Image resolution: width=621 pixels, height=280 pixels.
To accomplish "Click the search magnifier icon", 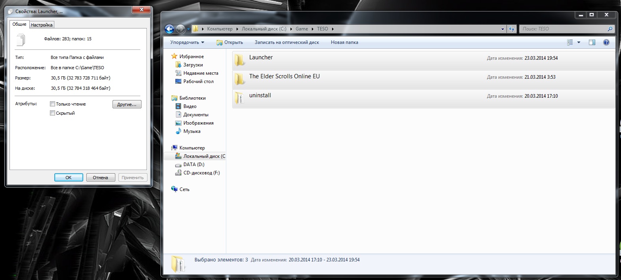I will point(610,29).
